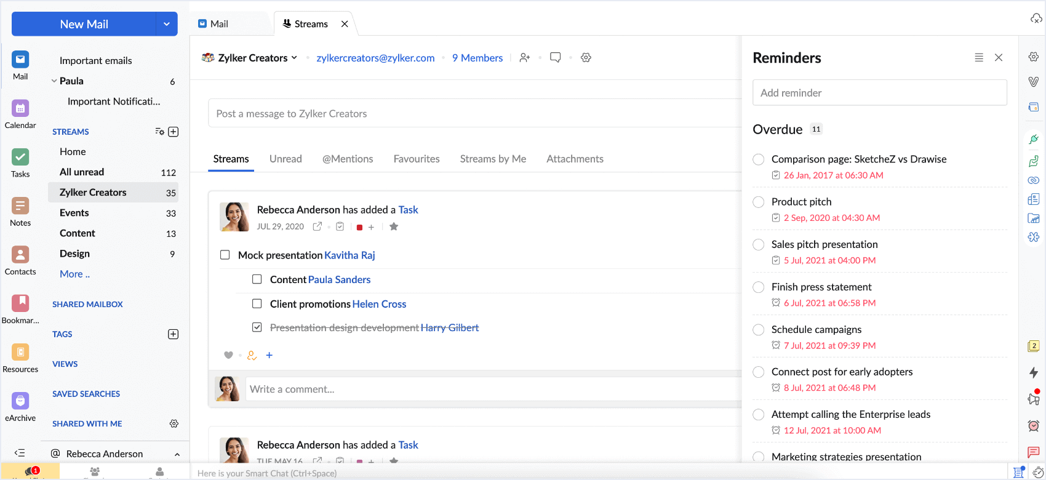Mark Finish press statement reminder complete
This screenshot has width=1046, height=480.
759,287
